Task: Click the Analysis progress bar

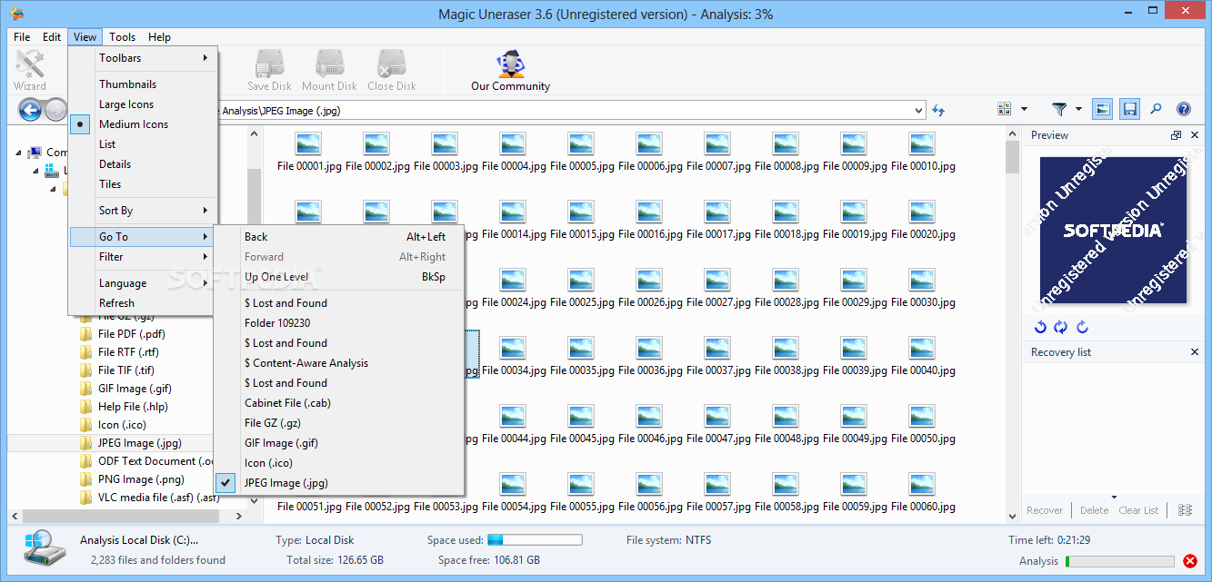Action: pos(1120,561)
